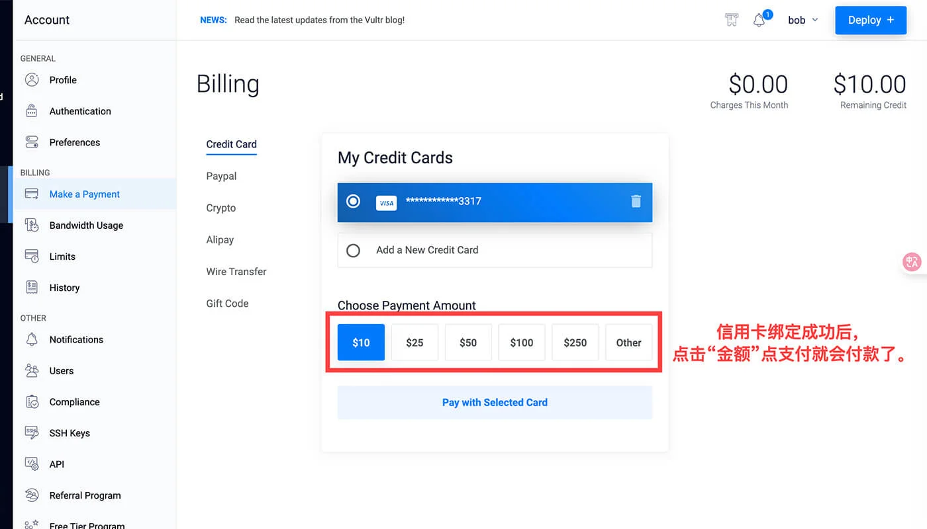The height and width of the screenshot is (529, 927).
Task: Click the Profile icon in sidebar
Action: tap(32, 80)
